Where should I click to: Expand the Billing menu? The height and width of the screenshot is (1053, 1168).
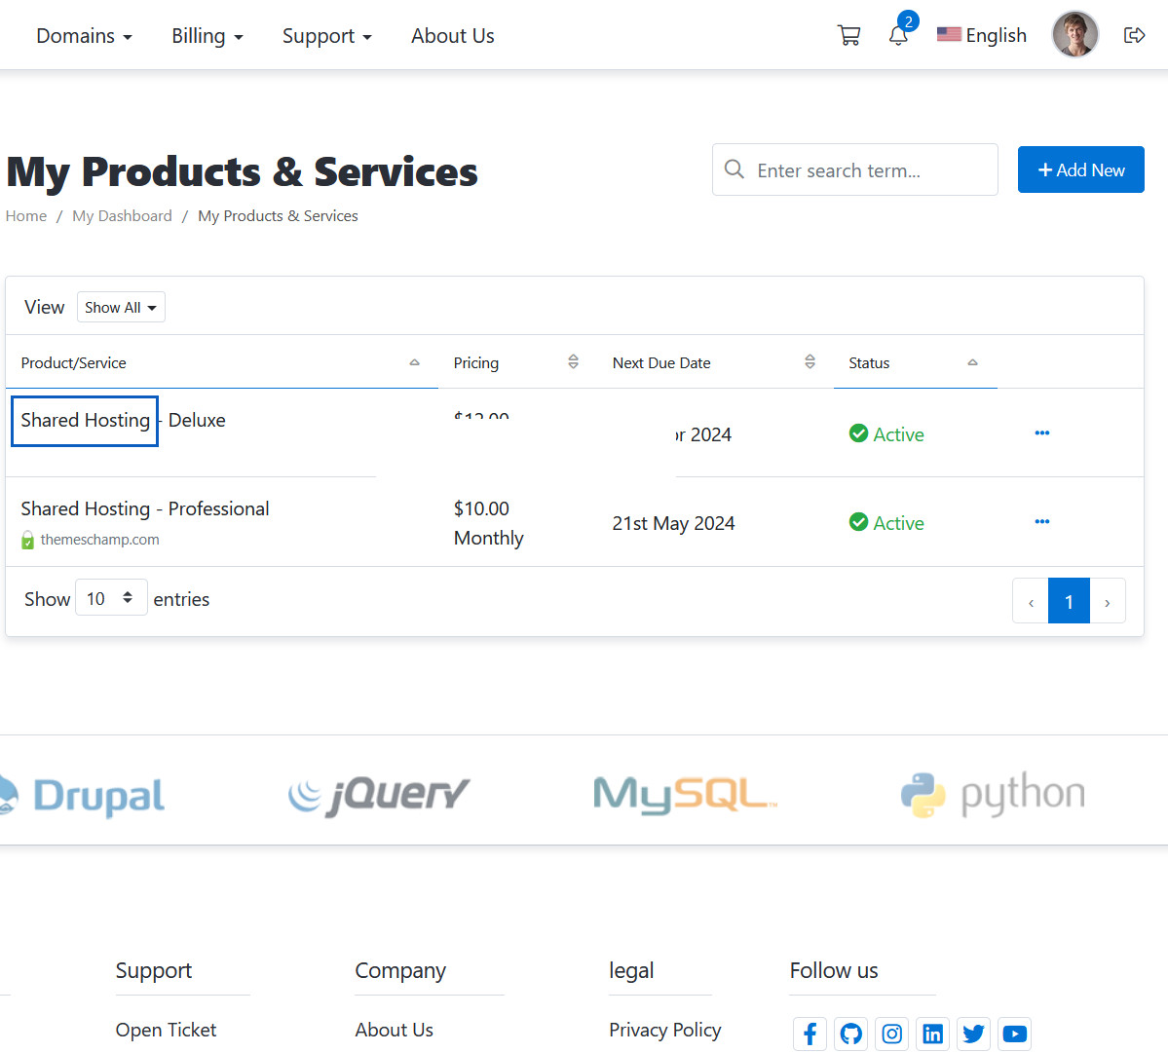pos(207,36)
